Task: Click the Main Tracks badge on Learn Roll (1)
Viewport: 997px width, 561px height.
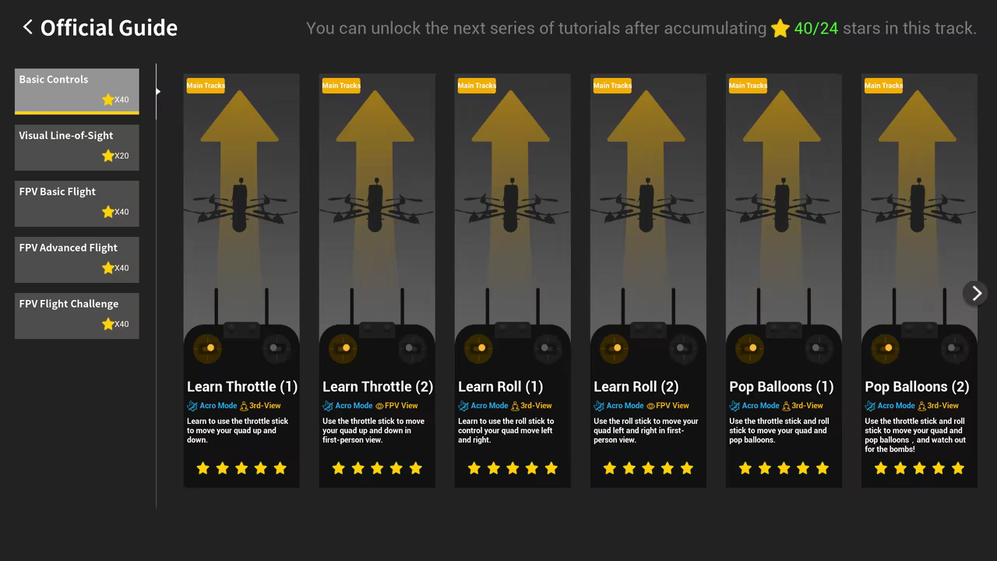Action: click(477, 86)
